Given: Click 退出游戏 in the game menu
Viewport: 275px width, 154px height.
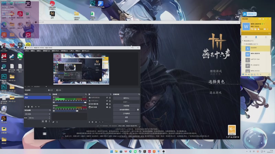Looking at the screenshot, I should tap(216, 93).
